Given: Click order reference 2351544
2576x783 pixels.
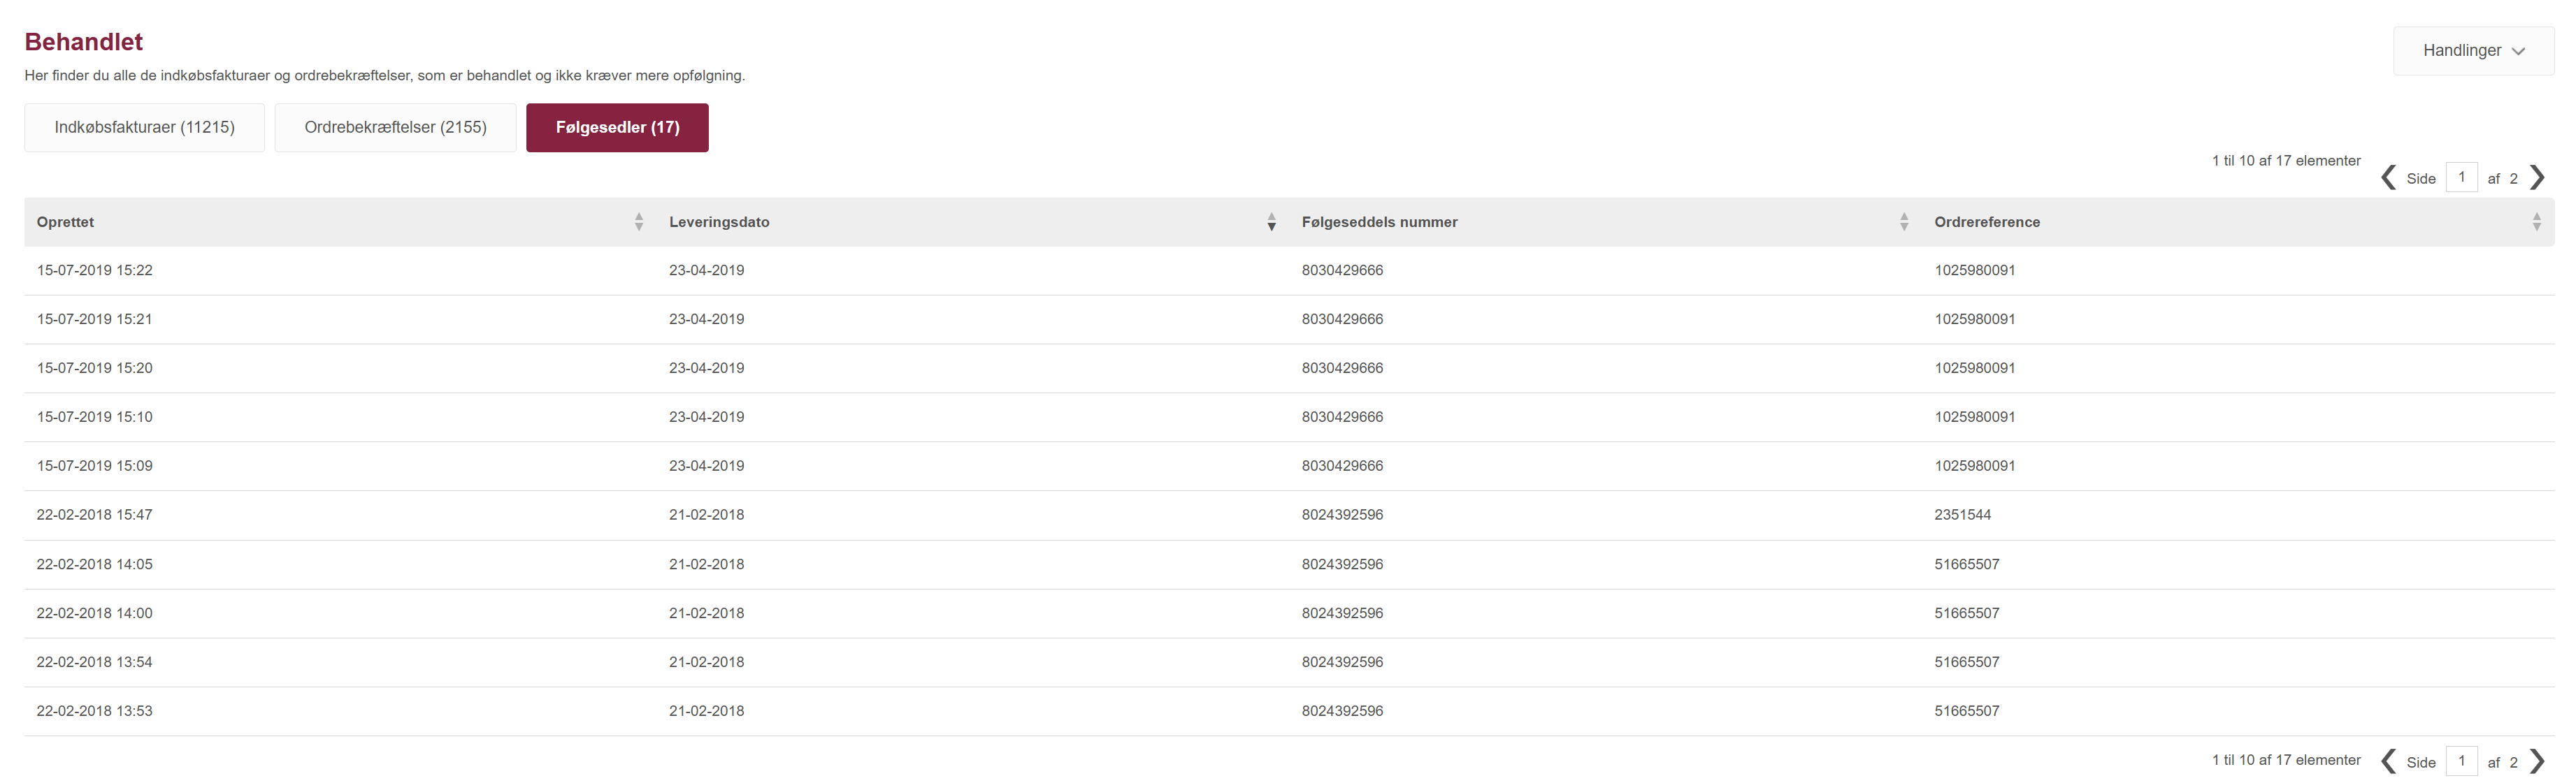Looking at the screenshot, I should pyautogui.click(x=1962, y=515).
